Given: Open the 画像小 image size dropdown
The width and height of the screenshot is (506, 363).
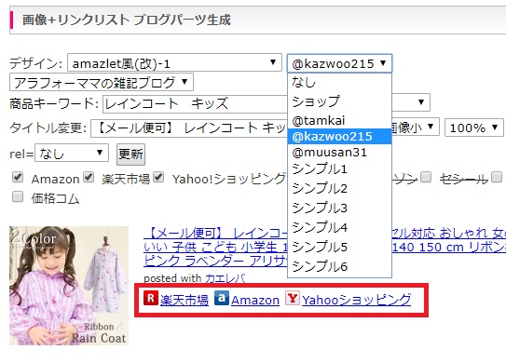Looking at the screenshot, I should 415,128.
